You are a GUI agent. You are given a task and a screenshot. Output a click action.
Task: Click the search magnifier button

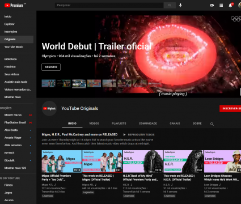pos(170,5)
